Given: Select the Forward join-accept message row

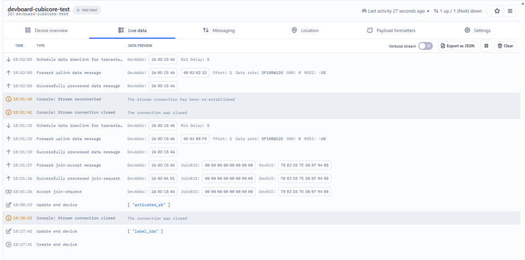Looking at the screenshot, I should 262,165.
